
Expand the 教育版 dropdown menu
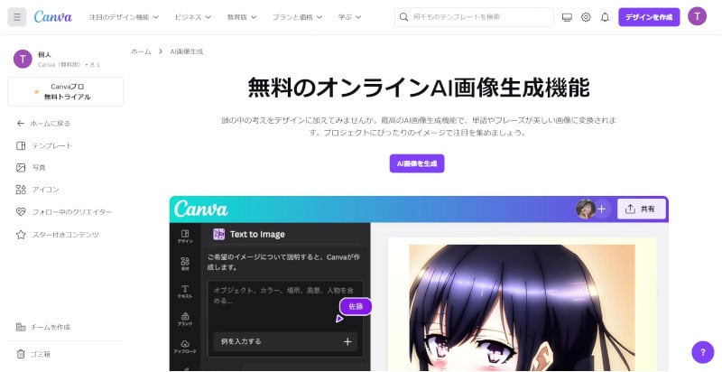tap(242, 17)
